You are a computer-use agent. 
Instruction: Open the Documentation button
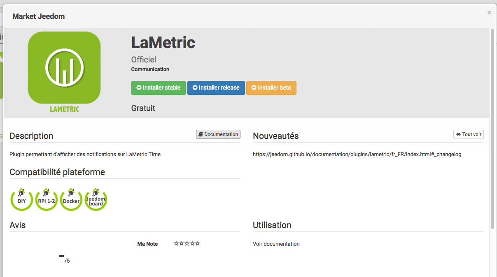coord(218,134)
